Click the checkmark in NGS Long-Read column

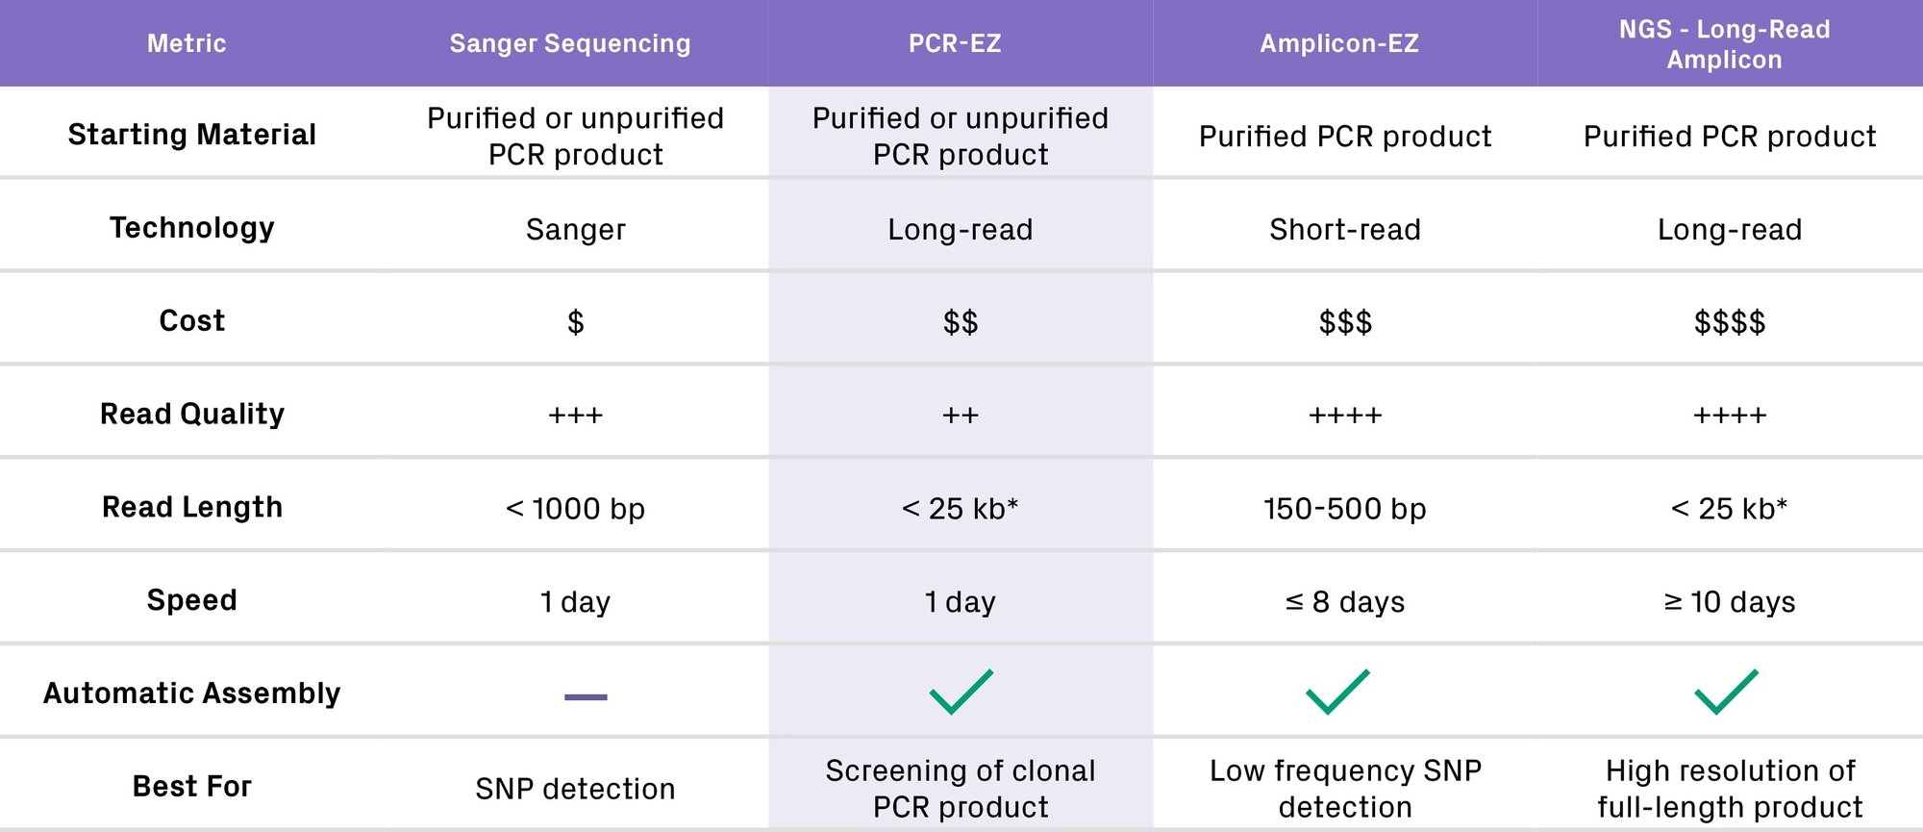tap(1726, 692)
